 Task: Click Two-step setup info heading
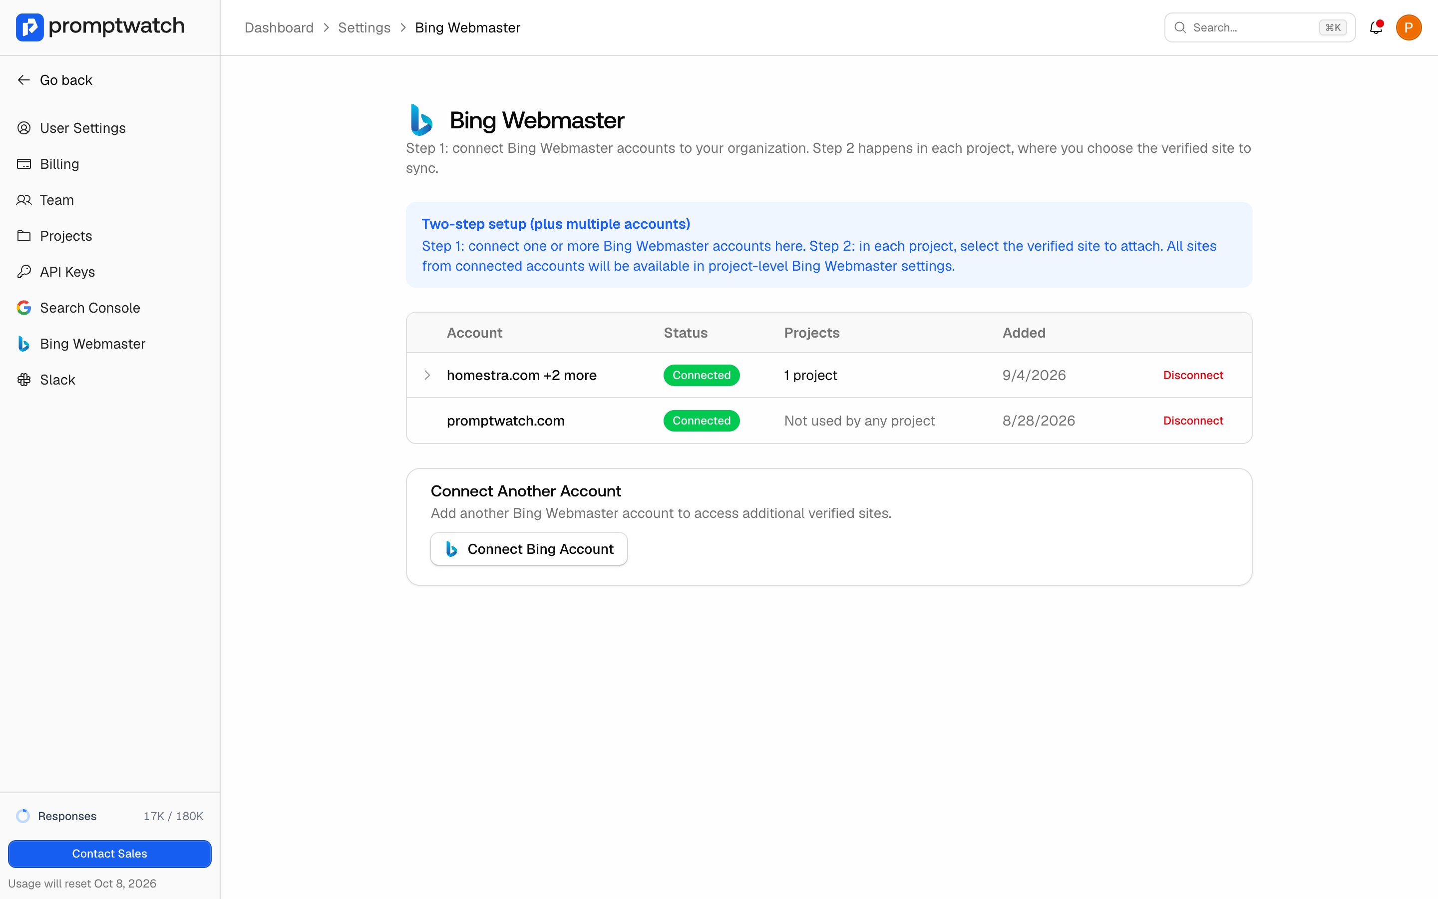[556, 224]
